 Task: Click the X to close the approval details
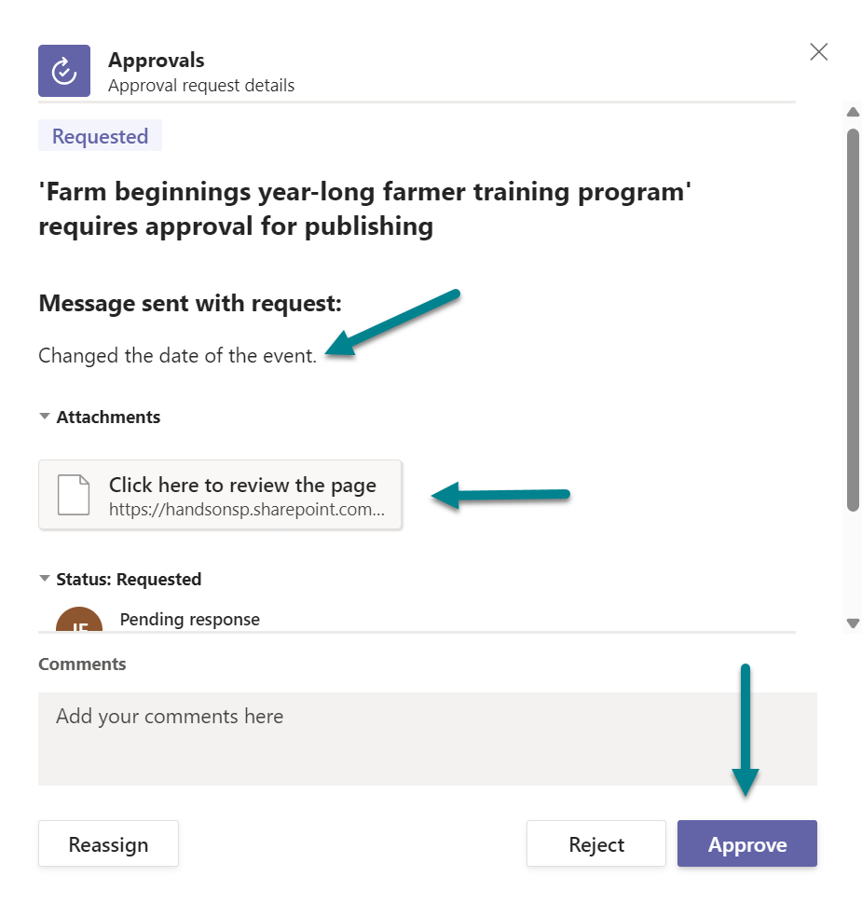tap(818, 51)
